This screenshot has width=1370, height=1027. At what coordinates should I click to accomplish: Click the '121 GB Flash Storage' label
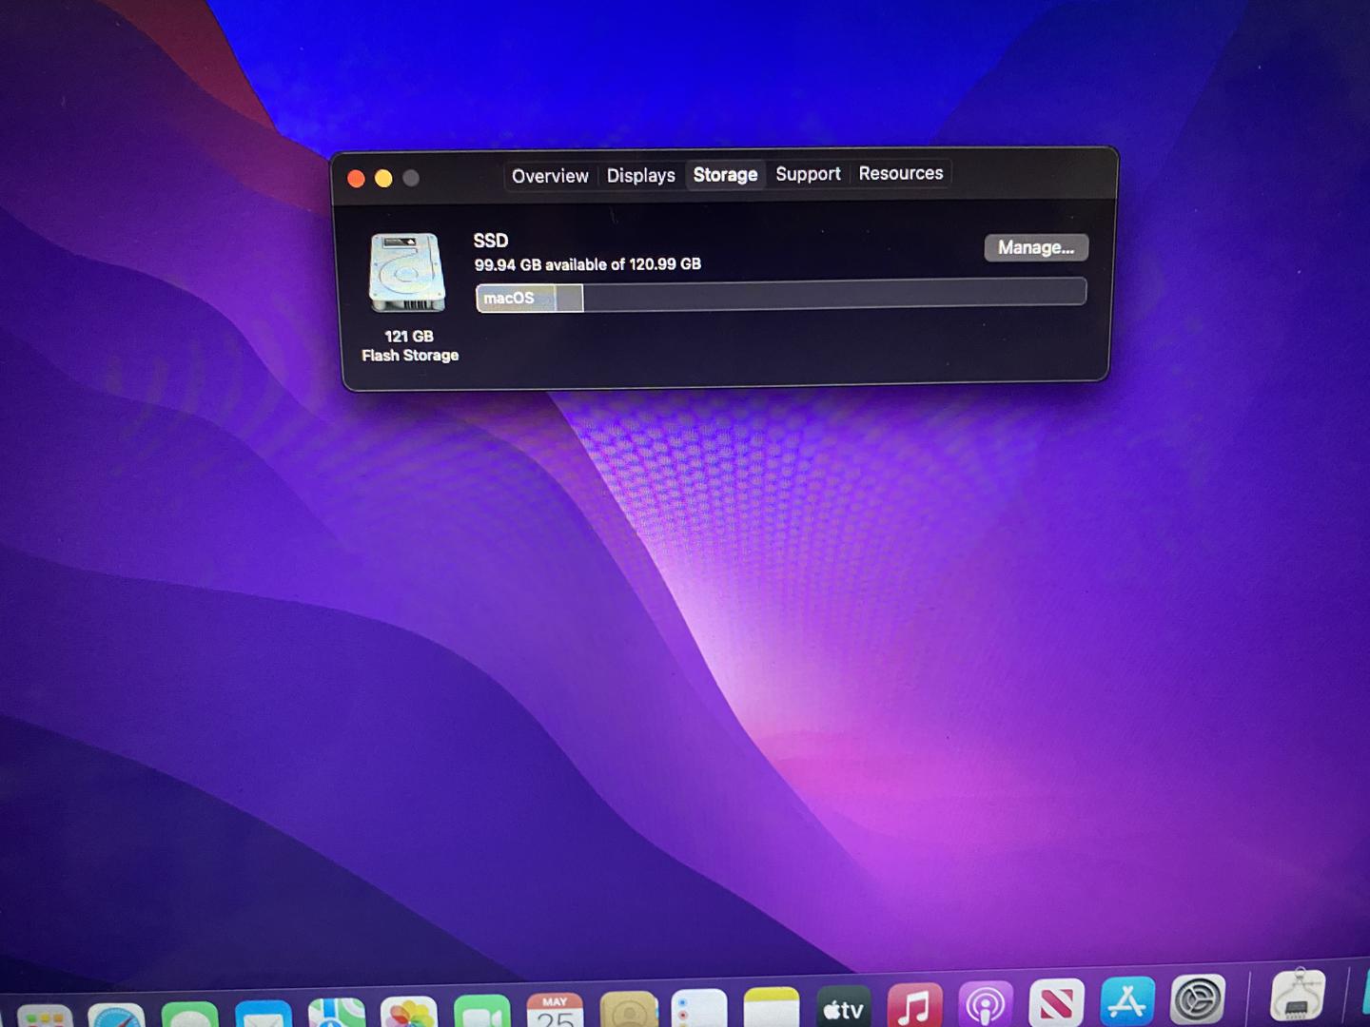click(x=410, y=345)
